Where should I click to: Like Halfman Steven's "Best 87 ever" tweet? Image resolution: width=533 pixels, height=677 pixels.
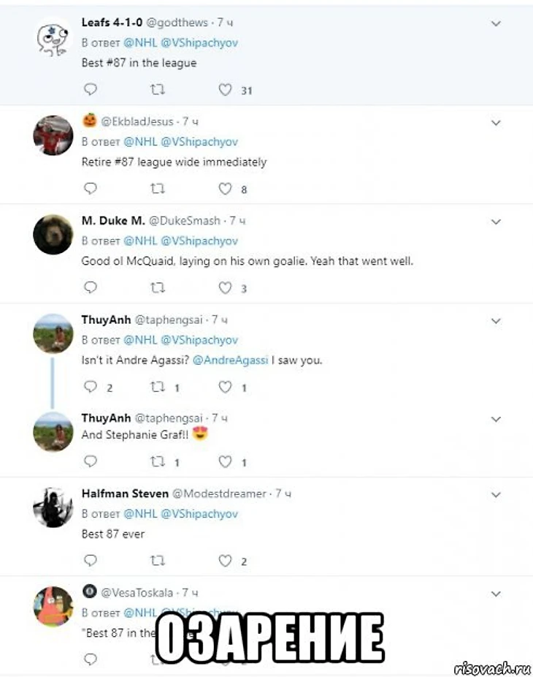tap(226, 561)
